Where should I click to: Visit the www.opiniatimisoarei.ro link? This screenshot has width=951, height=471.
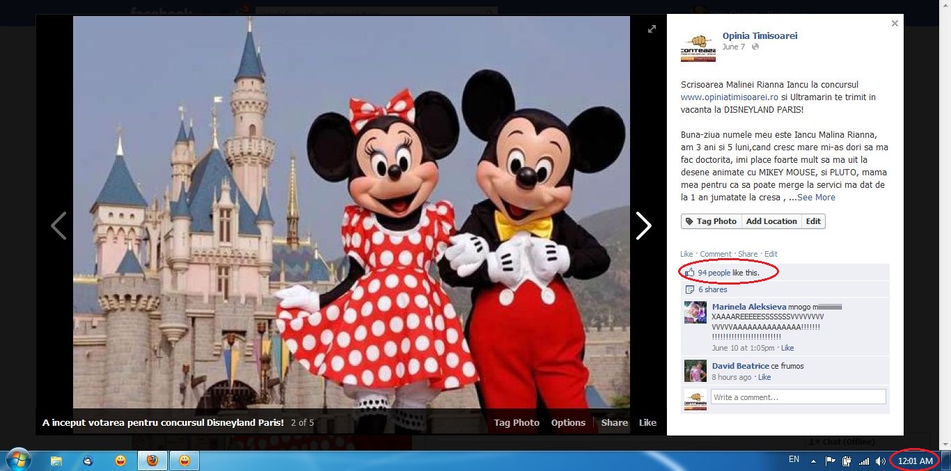(x=730, y=97)
